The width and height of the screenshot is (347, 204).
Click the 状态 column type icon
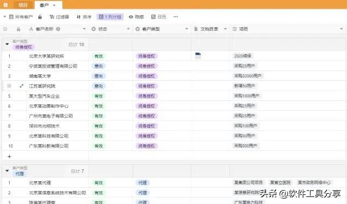coord(94,29)
